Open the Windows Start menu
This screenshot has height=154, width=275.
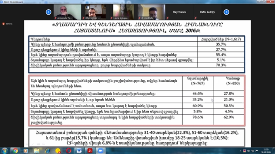click(5, 150)
